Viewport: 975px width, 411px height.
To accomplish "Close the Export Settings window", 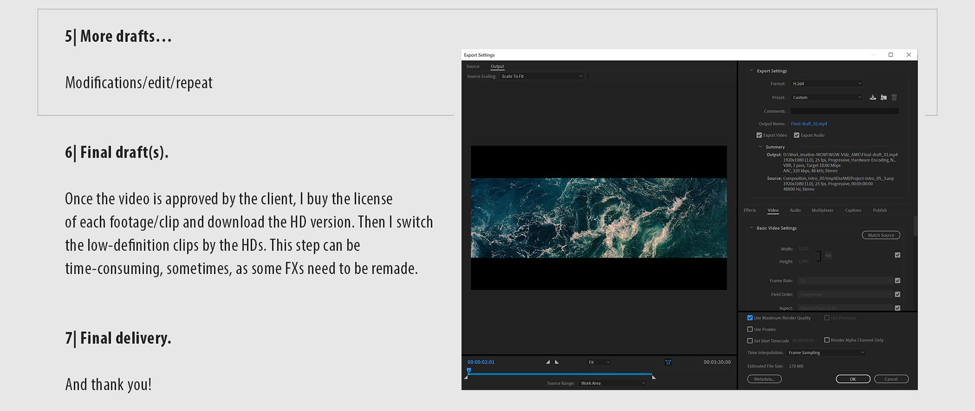I will click(909, 55).
